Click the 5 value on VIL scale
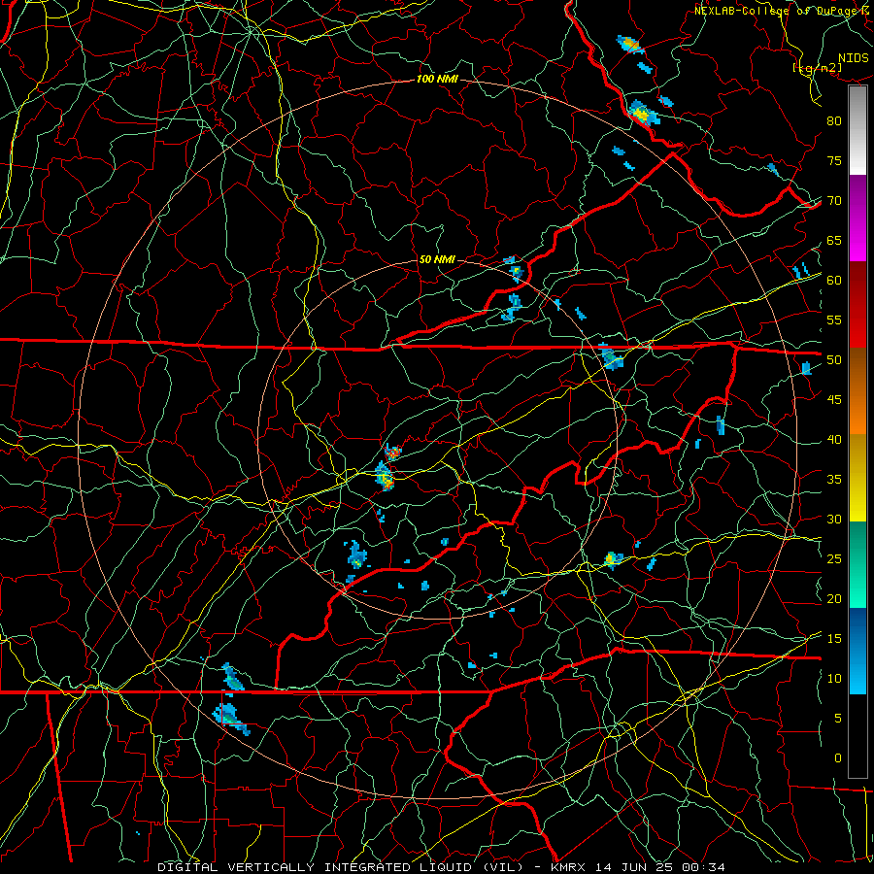874x874 pixels. [838, 719]
